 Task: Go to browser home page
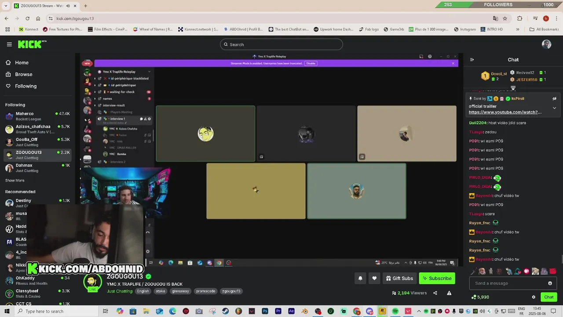pos(38,18)
